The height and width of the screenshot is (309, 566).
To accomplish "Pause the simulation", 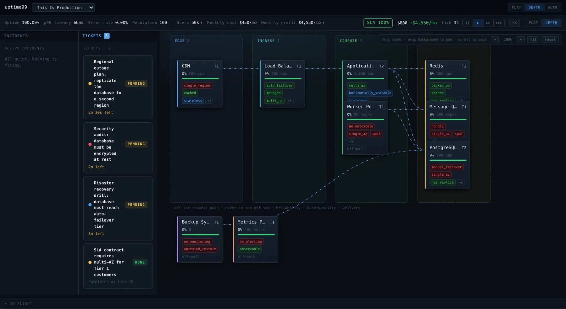I will 468,23.
